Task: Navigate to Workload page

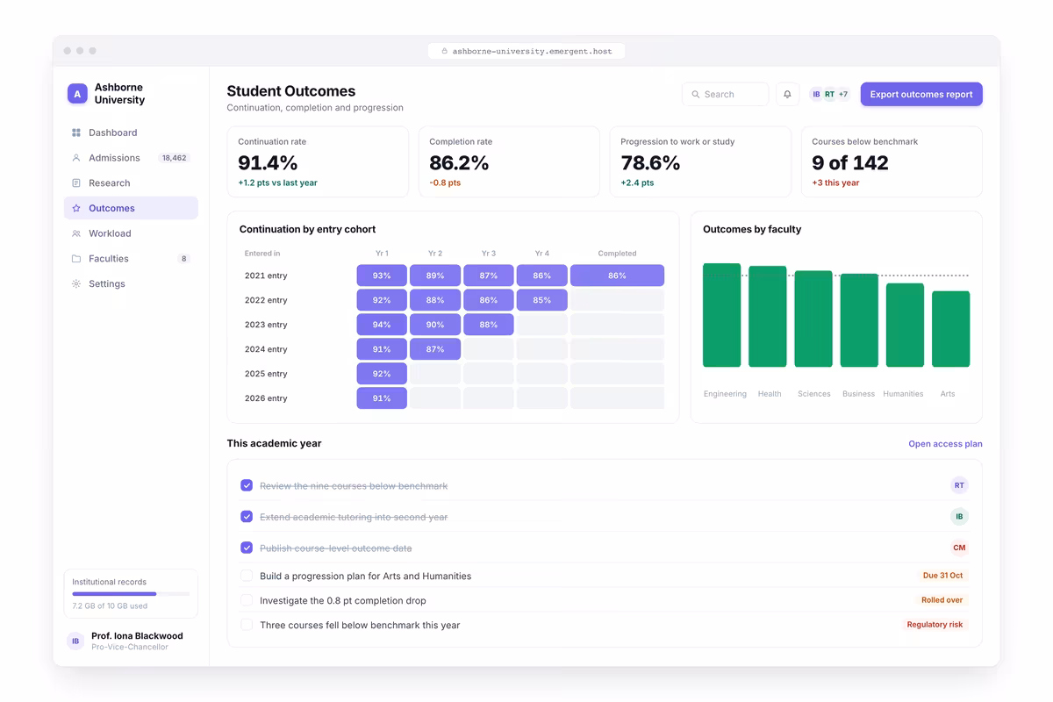Action: pyautogui.click(x=131, y=233)
